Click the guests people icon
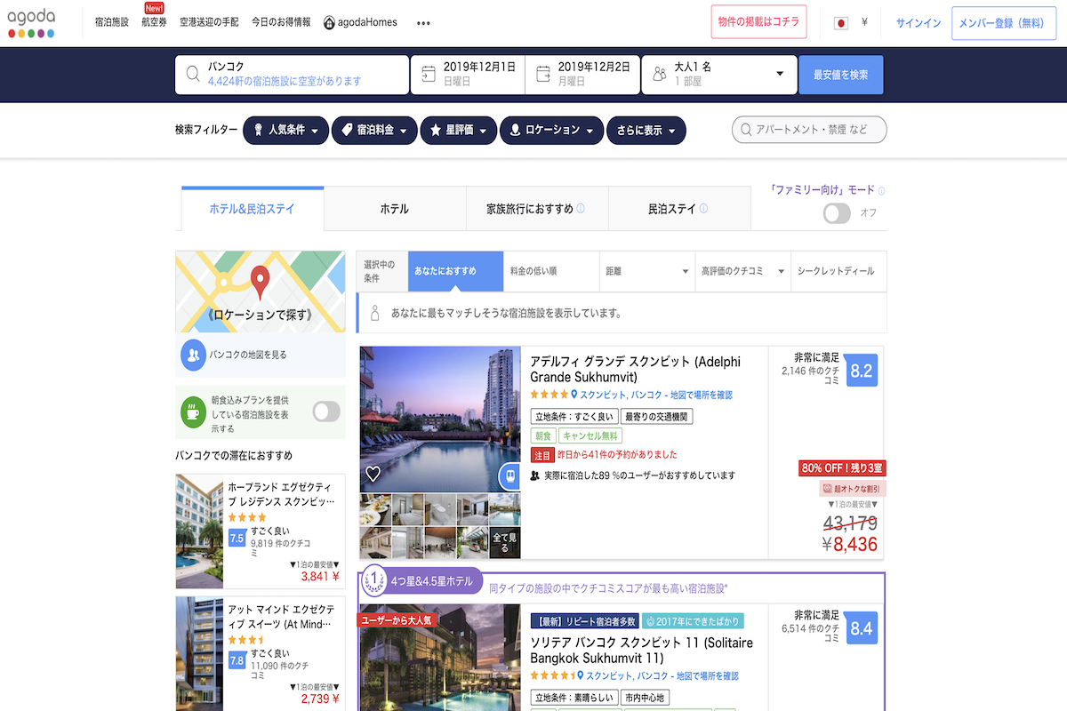Screen dimensions: 1067x711 659,74
